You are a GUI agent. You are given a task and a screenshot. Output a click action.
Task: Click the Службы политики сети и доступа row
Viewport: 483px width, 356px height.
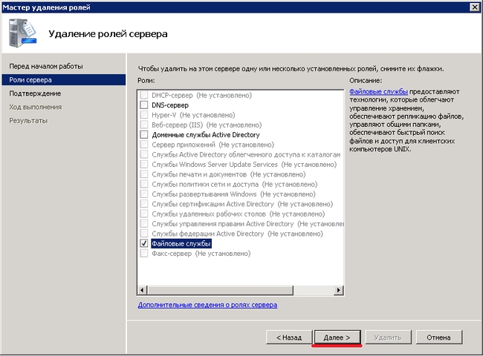point(234,184)
